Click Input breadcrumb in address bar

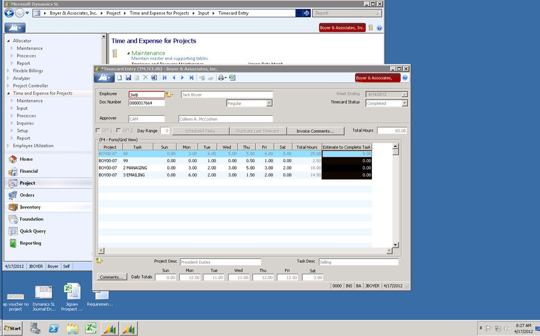(x=204, y=13)
